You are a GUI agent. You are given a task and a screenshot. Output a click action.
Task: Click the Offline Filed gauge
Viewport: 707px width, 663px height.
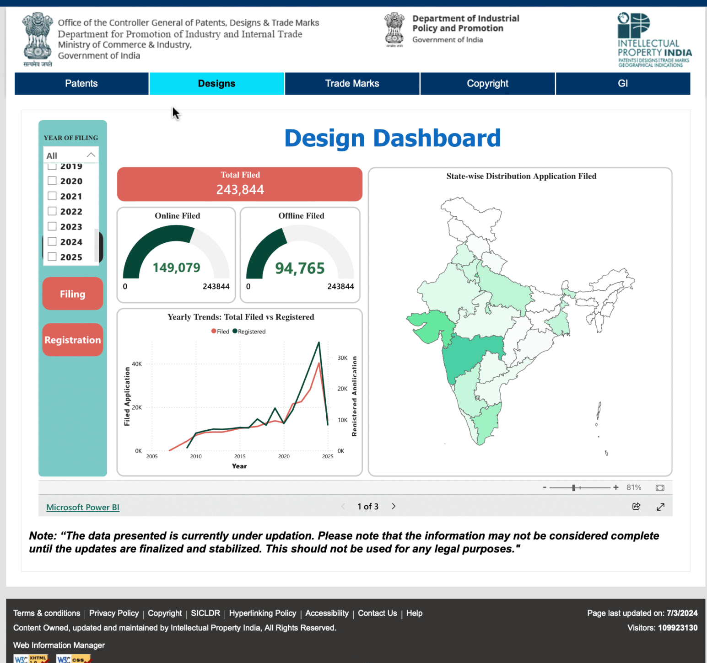(300, 255)
